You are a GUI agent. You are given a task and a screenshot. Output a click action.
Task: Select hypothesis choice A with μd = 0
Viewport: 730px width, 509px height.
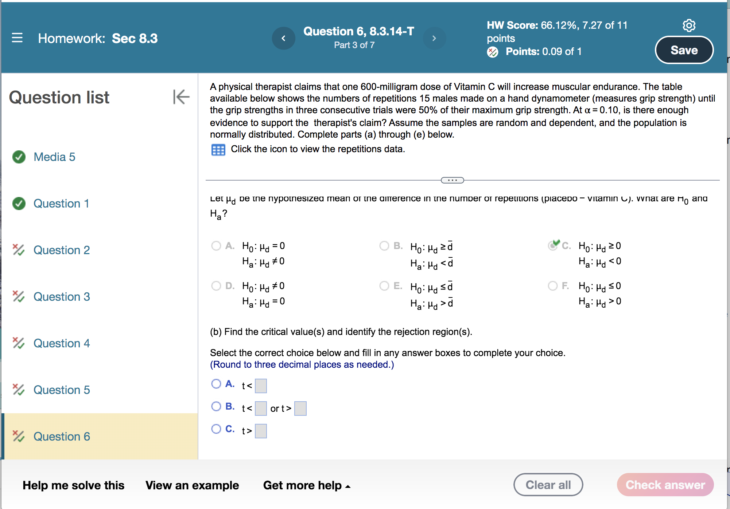(x=216, y=246)
